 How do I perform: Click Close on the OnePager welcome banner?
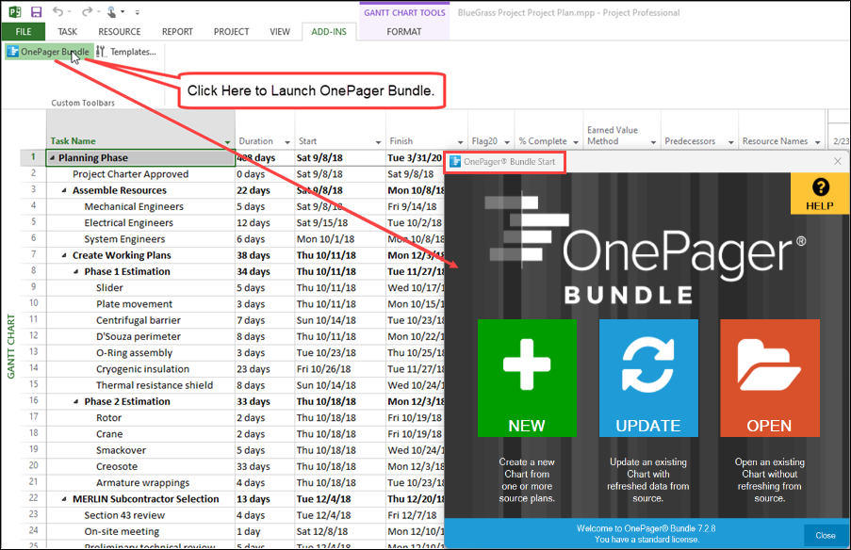click(826, 534)
